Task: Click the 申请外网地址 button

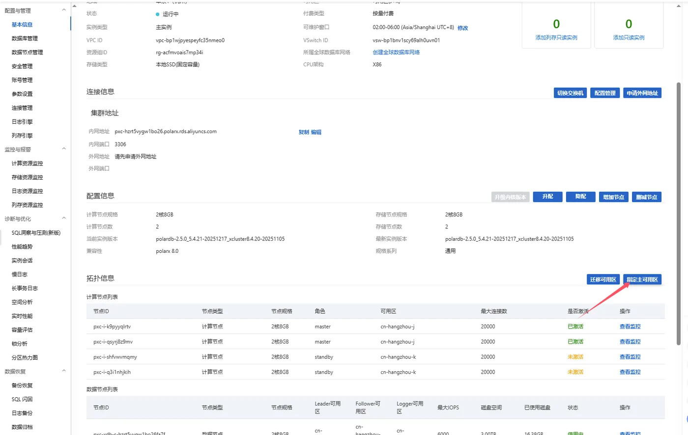Action: pyautogui.click(x=642, y=93)
